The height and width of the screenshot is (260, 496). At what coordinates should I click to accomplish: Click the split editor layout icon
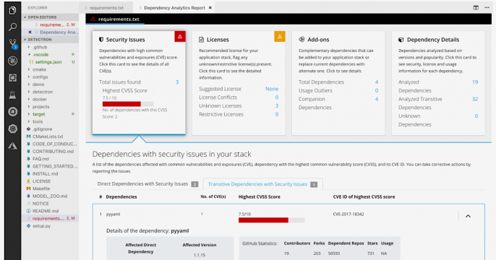pos(476,7)
